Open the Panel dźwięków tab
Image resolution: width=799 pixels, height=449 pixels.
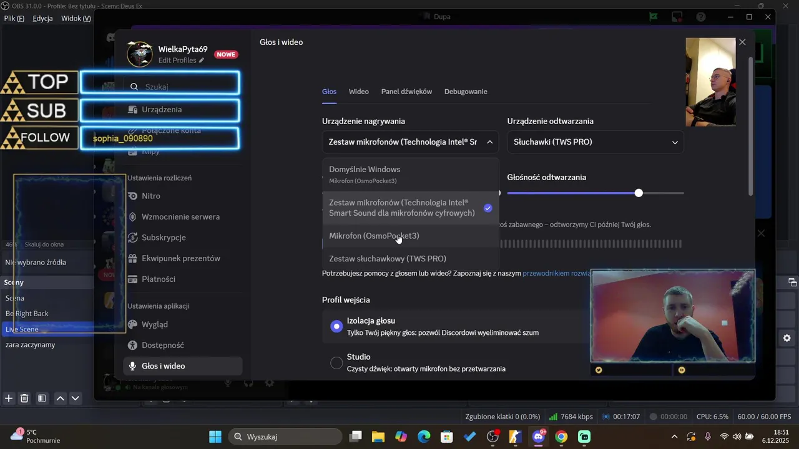coord(406,92)
